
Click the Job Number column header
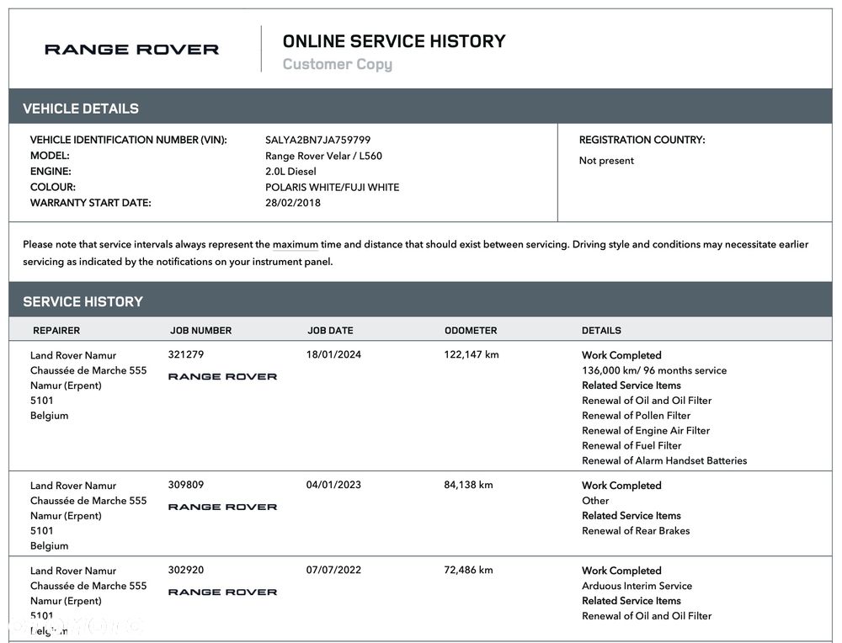(x=201, y=331)
